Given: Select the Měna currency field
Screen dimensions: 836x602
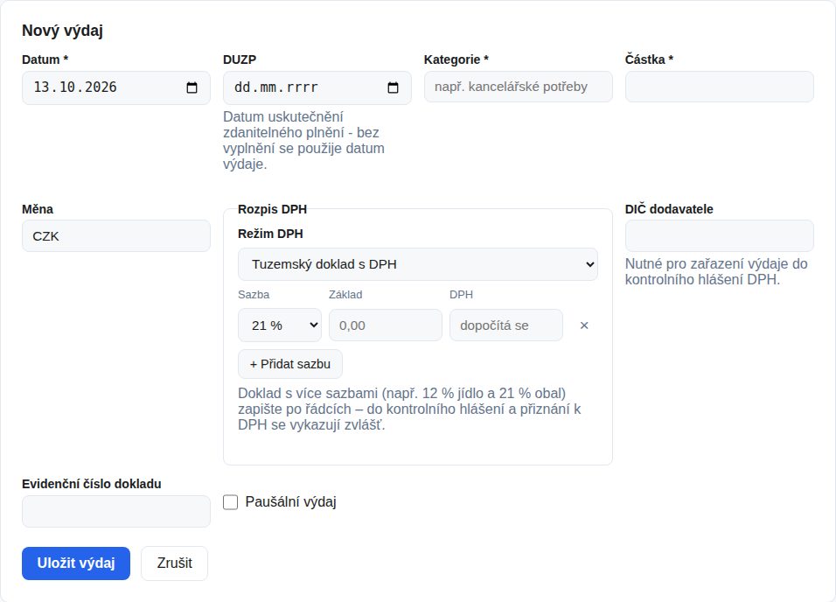Looking at the screenshot, I should [x=116, y=236].
